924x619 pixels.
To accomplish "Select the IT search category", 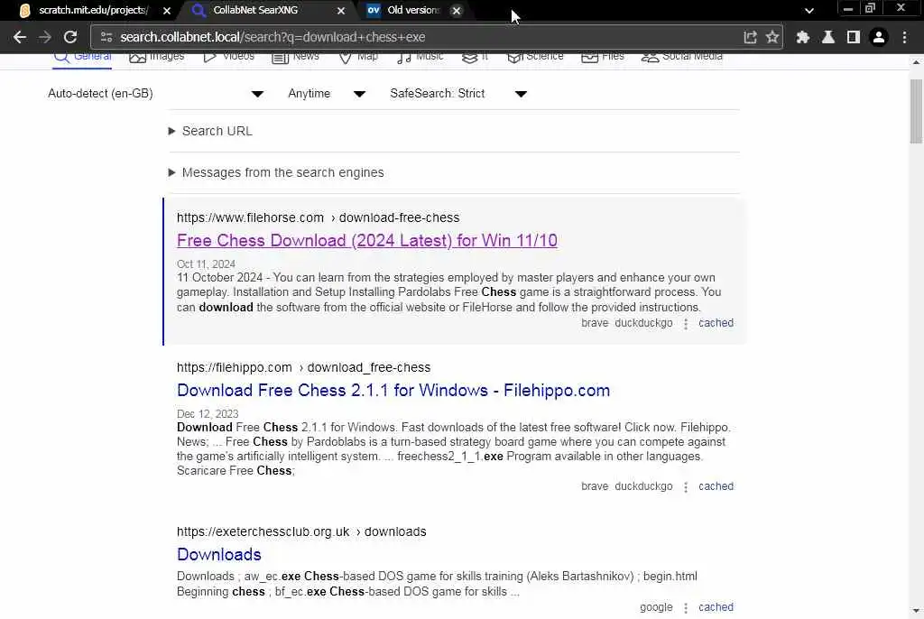I will (x=475, y=58).
